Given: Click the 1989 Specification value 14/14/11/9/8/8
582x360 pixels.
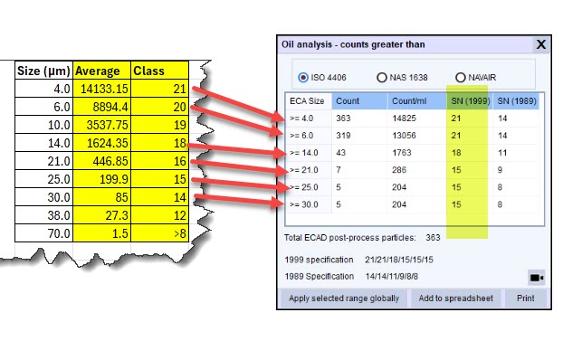Looking at the screenshot, I should click(x=392, y=277).
